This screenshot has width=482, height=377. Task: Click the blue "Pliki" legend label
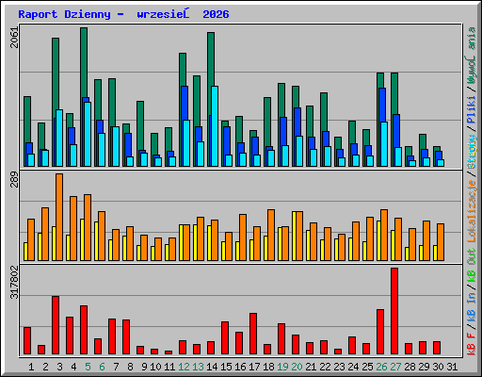click(x=472, y=109)
